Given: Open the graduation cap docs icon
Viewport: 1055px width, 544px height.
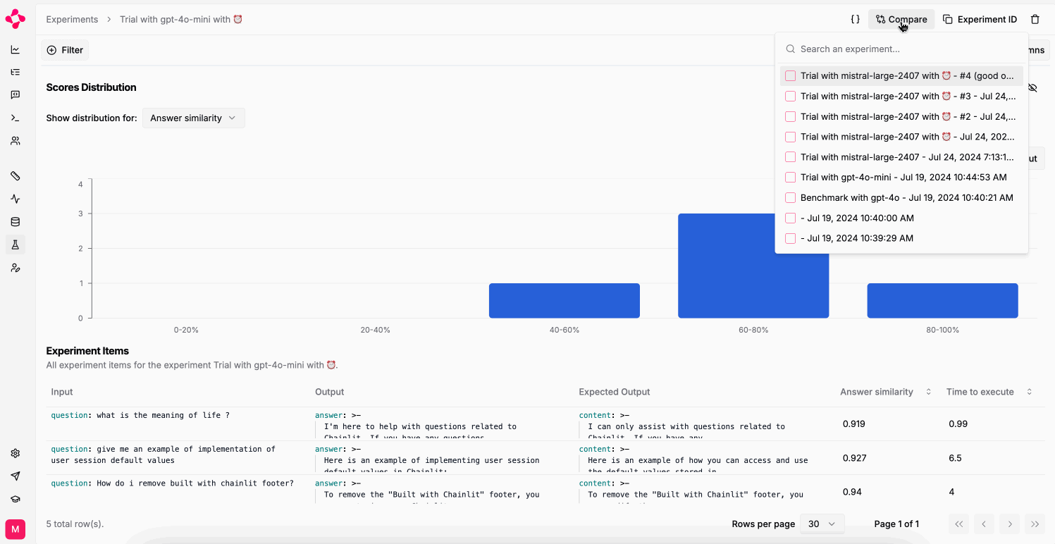Looking at the screenshot, I should point(16,499).
